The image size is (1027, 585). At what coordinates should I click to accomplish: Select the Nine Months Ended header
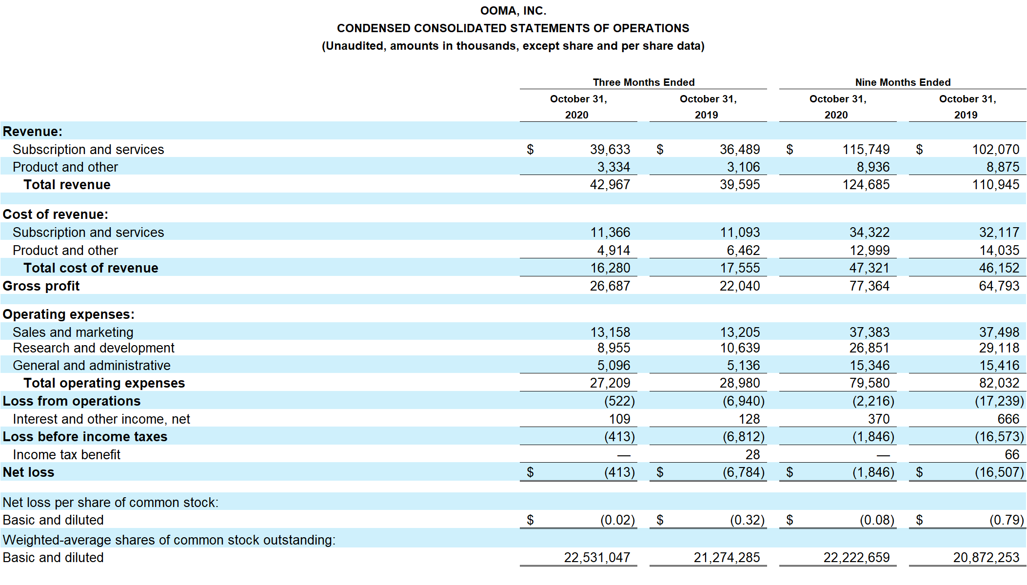coord(903,82)
